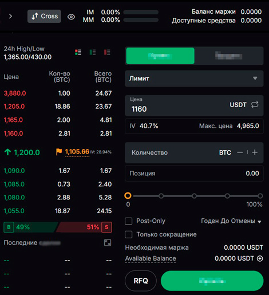Expand the side panel with chevron arrow
The width and height of the screenshot is (269, 295).
pyautogui.click(x=10, y=16)
